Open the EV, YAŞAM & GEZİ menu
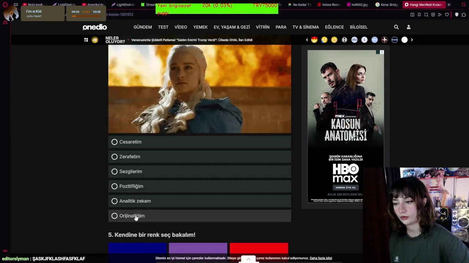The width and height of the screenshot is (469, 263). click(232, 27)
